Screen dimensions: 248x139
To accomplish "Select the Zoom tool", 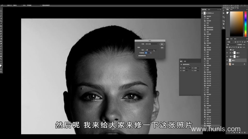I will pos(1,59).
